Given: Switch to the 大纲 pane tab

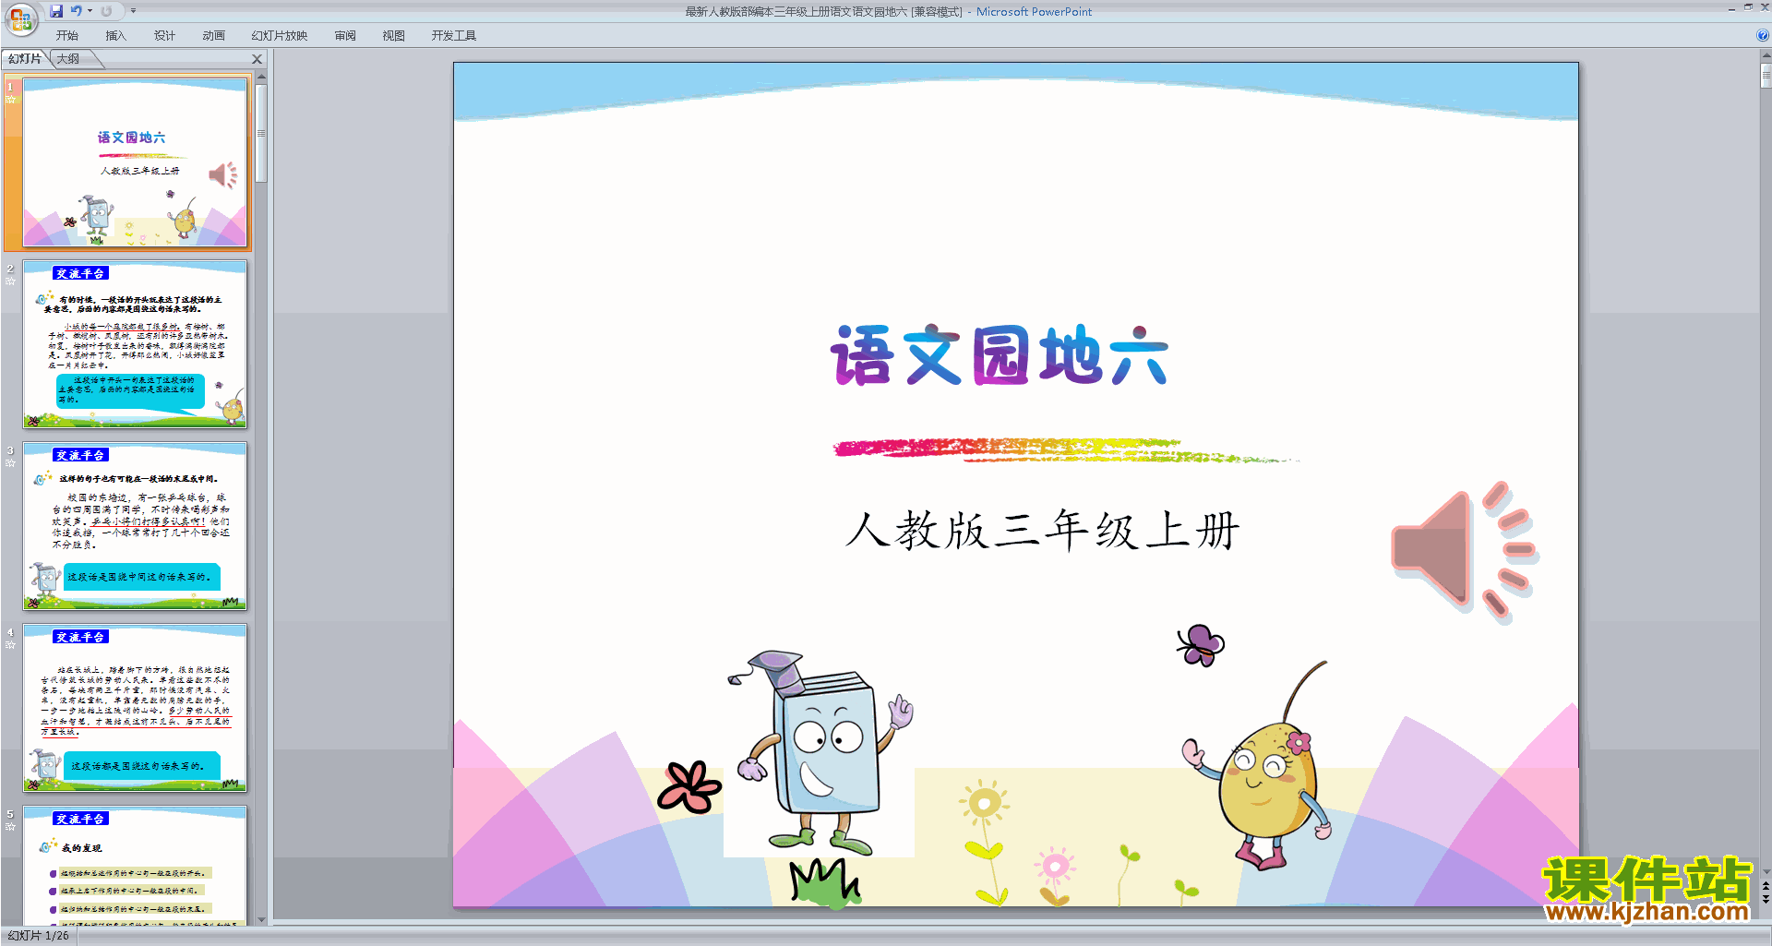Looking at the screenshot, I should coord(68,59).
